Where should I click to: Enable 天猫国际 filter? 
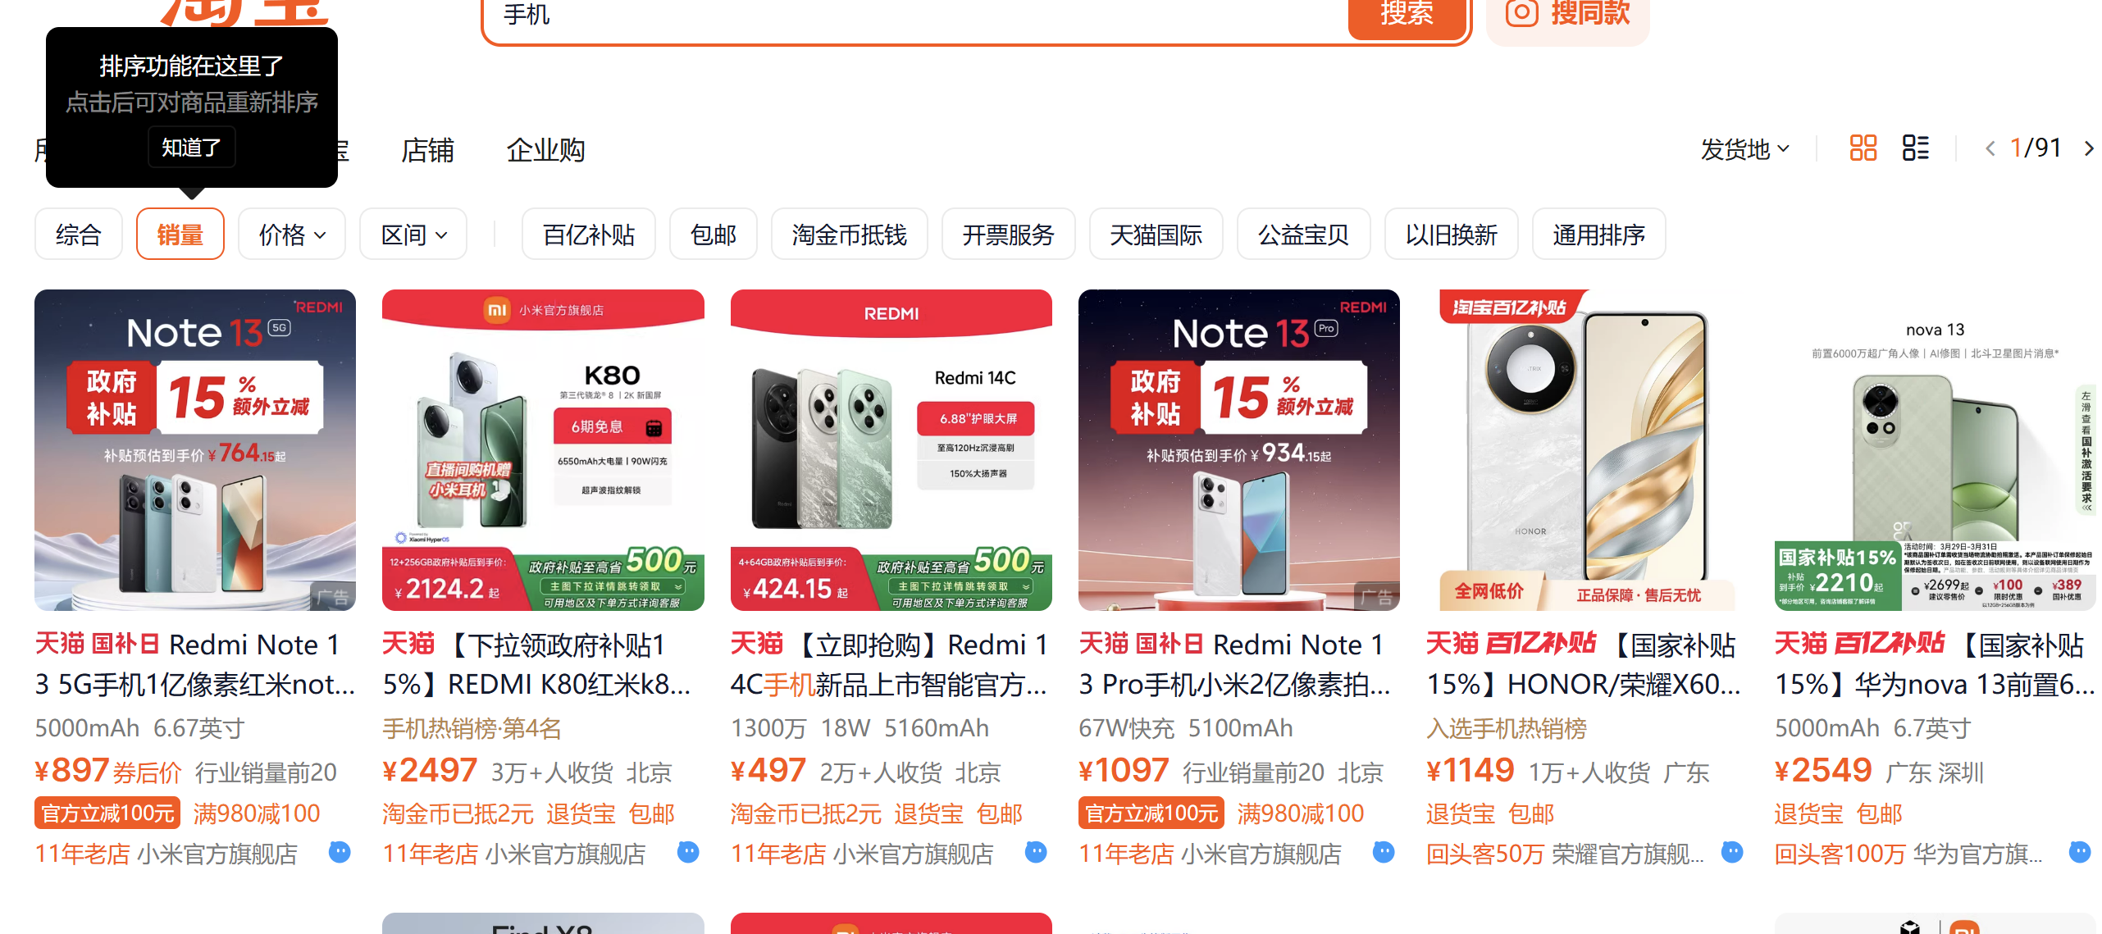tap(1156, 235)
